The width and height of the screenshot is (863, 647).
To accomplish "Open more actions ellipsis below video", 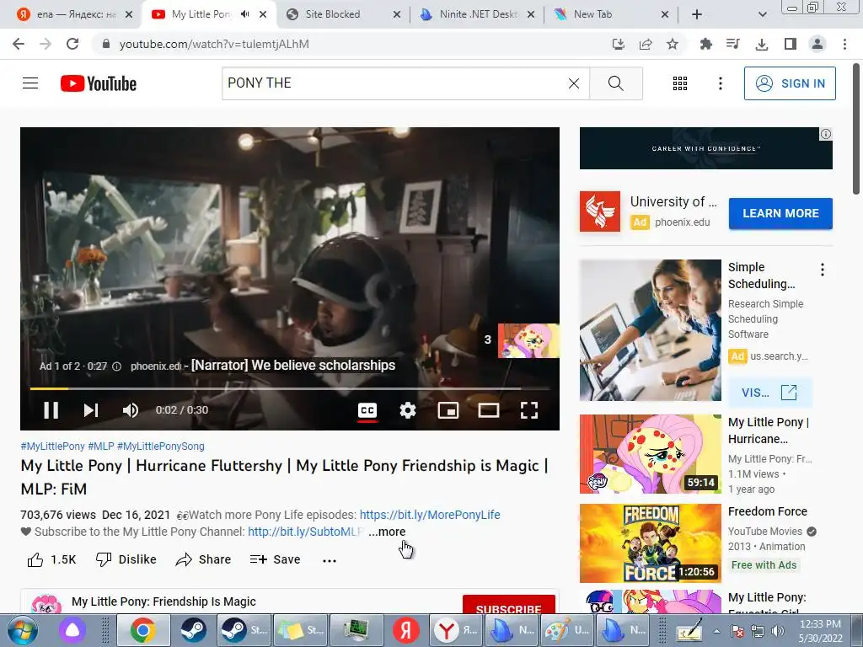I will pyautogui.click(x=330, y=560).
